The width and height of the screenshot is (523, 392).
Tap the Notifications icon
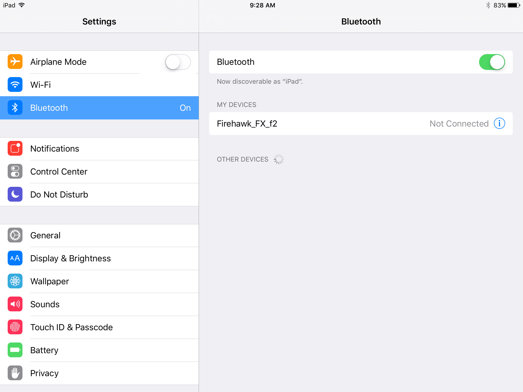[x=15, y=148]
